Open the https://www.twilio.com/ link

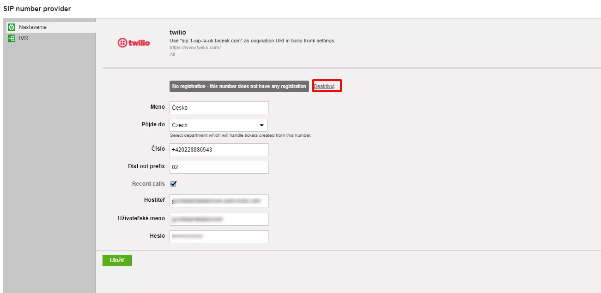(195, 48)
